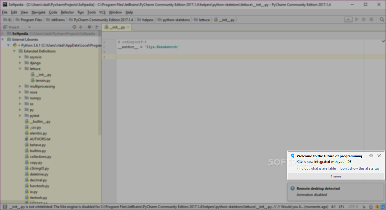Open the event log notification badge
The image size is (386, 210).
[x=378, y=207]
